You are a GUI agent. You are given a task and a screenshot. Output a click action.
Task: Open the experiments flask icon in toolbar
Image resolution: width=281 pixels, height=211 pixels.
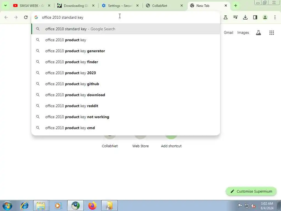(226, 17)
